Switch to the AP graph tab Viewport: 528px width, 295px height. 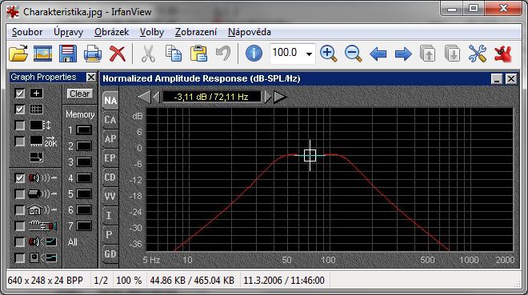coord(110,138)
